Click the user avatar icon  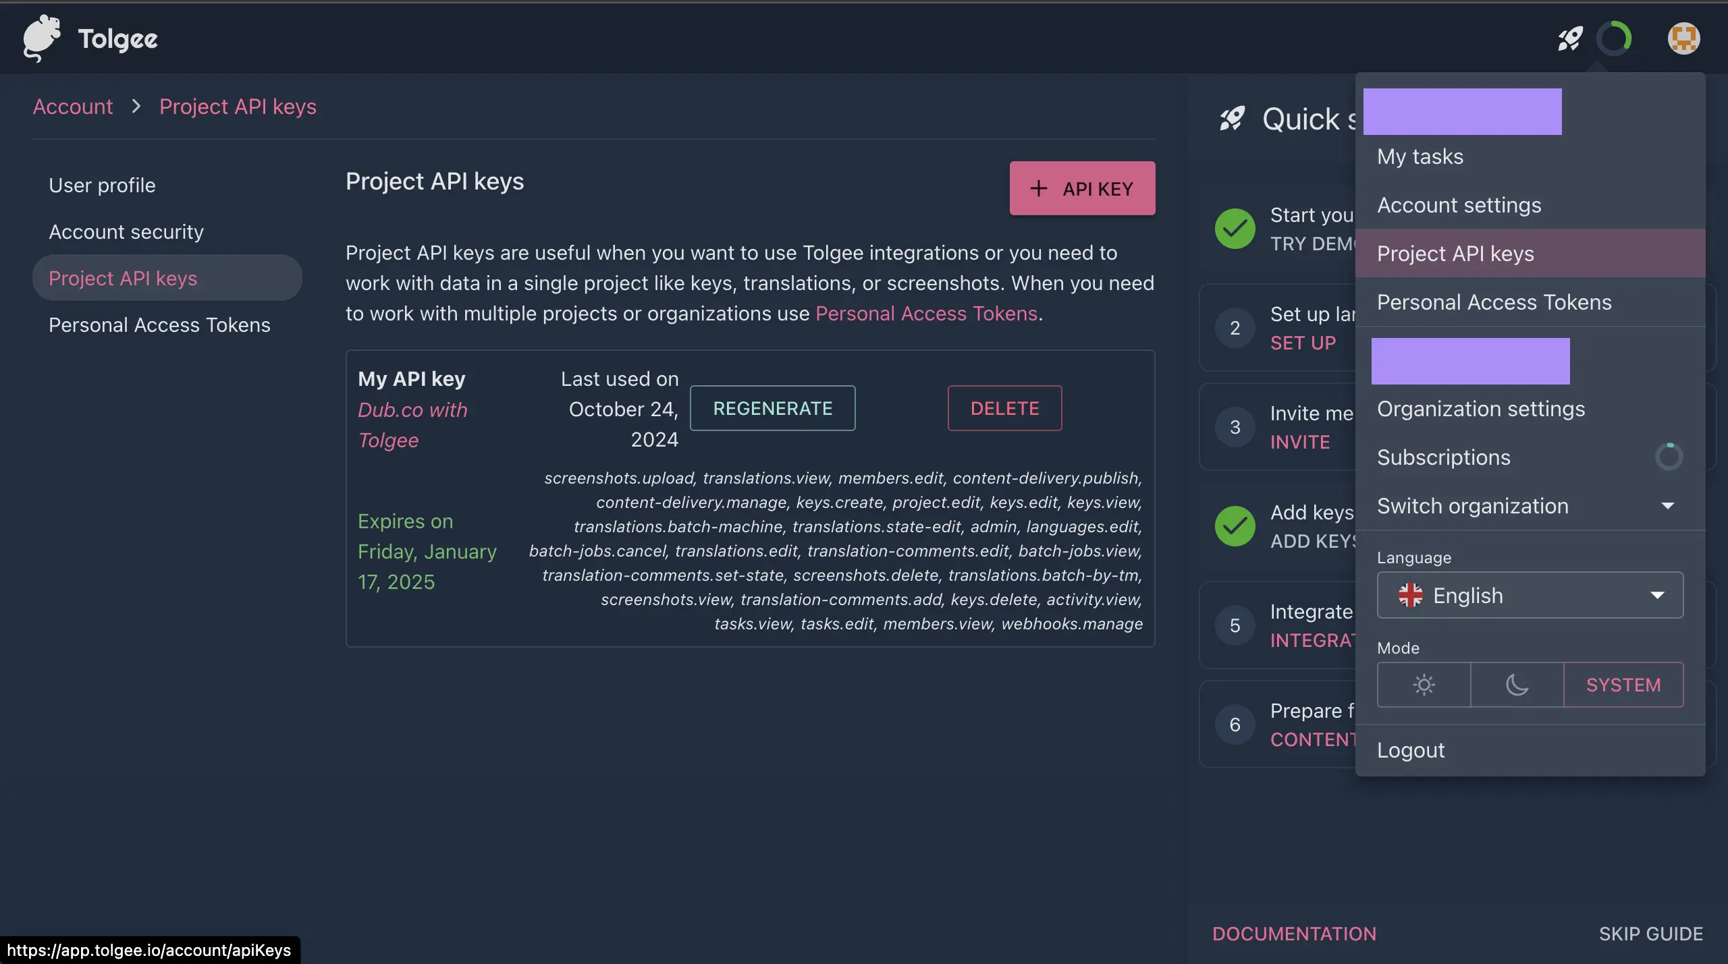pyautogui.click(x=1683, y=38)
